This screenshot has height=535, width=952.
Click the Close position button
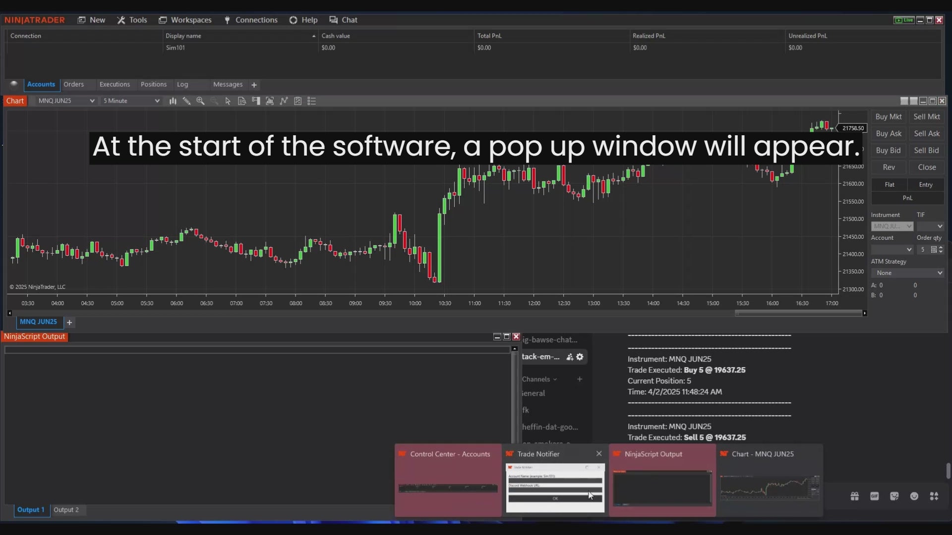[927, 167]
